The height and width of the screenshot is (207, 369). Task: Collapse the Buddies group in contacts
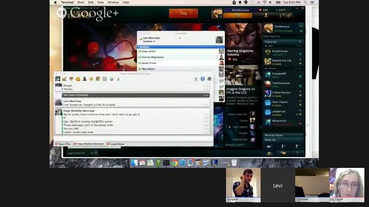(x=180, y=47)
